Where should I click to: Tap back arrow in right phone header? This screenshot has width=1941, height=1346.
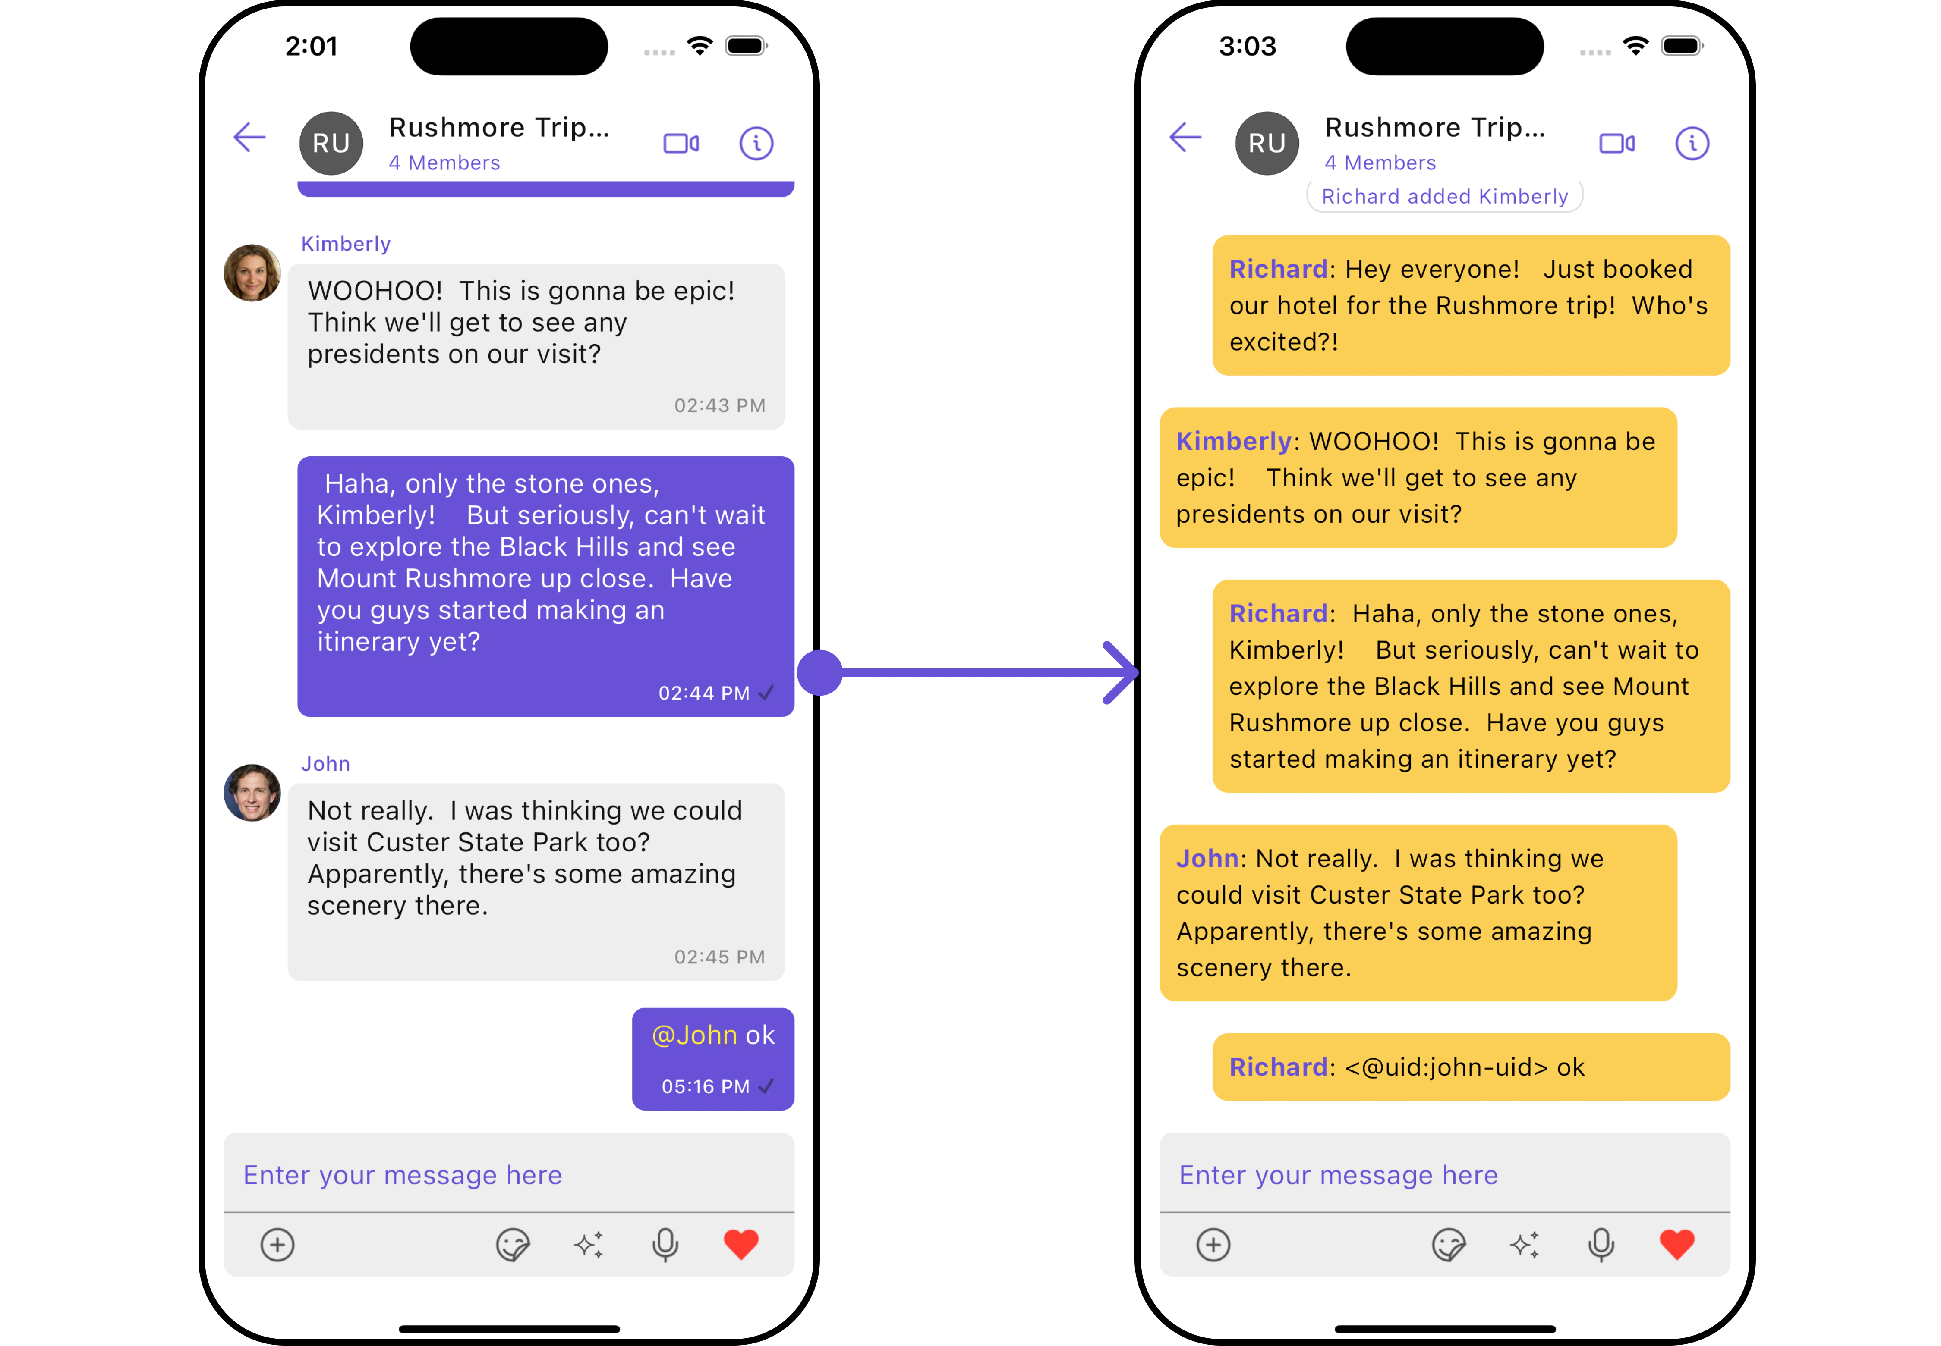[x=1186, y=138]
